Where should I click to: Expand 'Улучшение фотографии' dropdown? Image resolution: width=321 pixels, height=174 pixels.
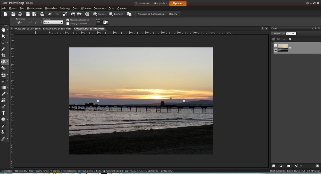(152, 14)
